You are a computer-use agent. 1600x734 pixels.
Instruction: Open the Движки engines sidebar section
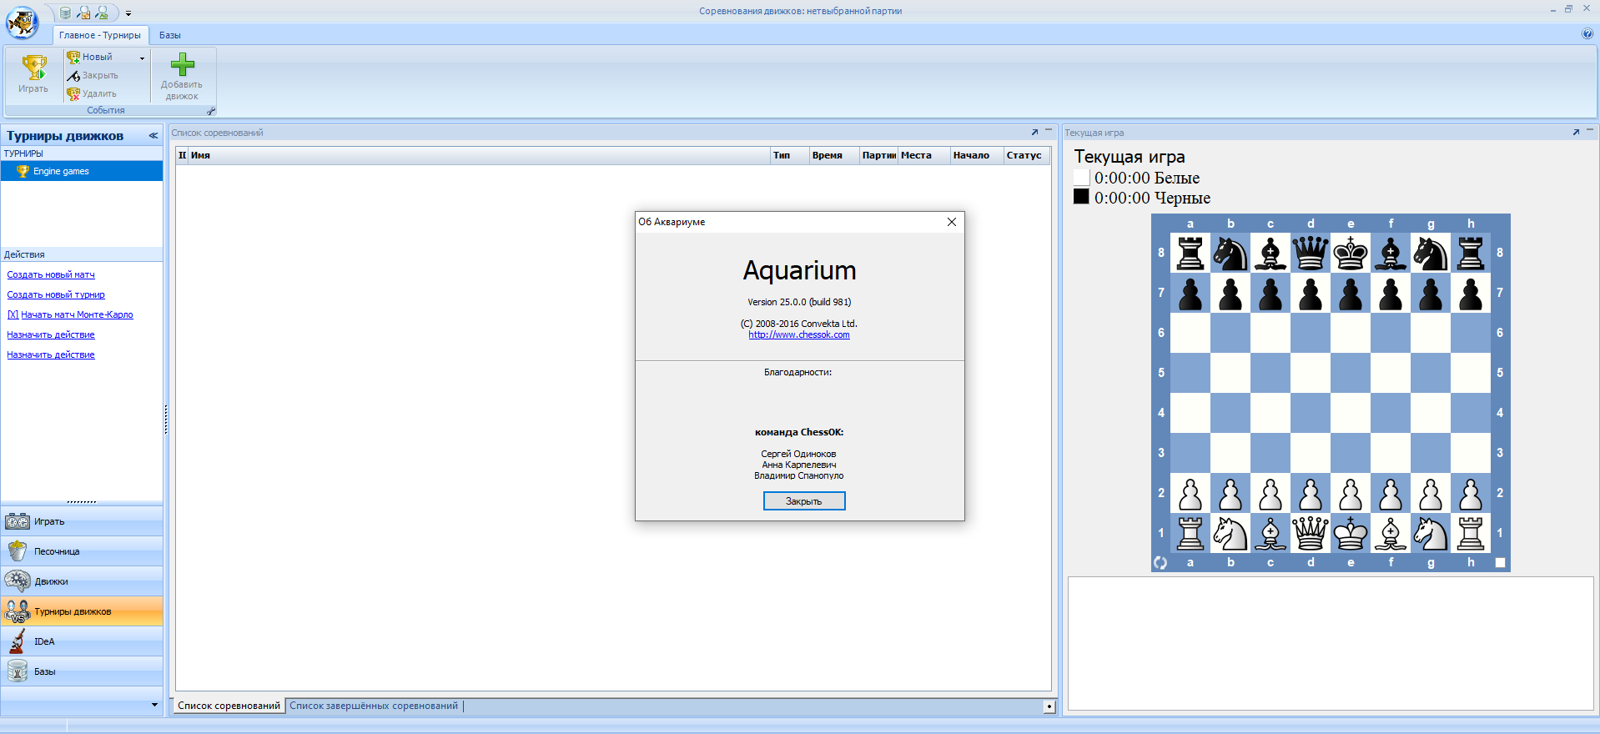pyautogui.click(x=82, y=581)
